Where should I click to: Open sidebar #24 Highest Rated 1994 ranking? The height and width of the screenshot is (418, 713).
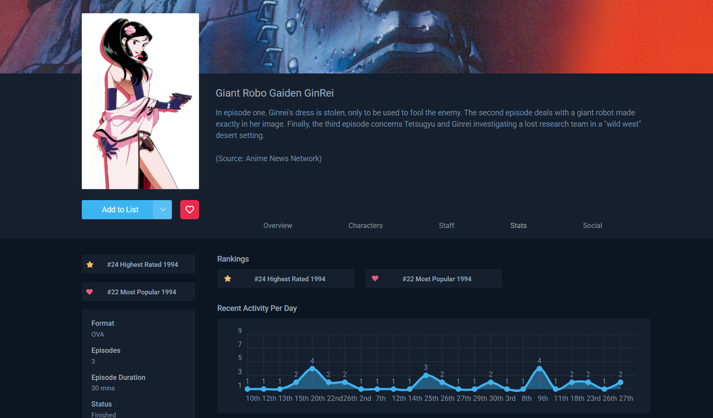(139, 264)
